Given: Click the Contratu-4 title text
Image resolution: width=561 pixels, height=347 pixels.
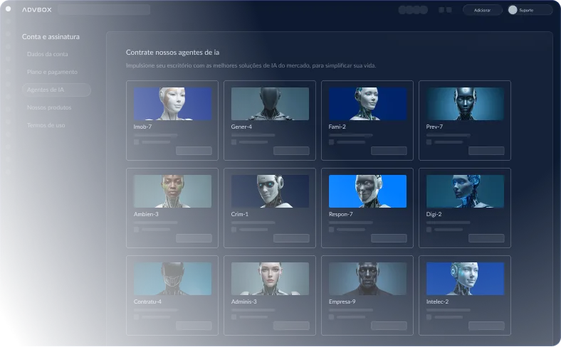Looking at the screenshot, I should [147, 301].
